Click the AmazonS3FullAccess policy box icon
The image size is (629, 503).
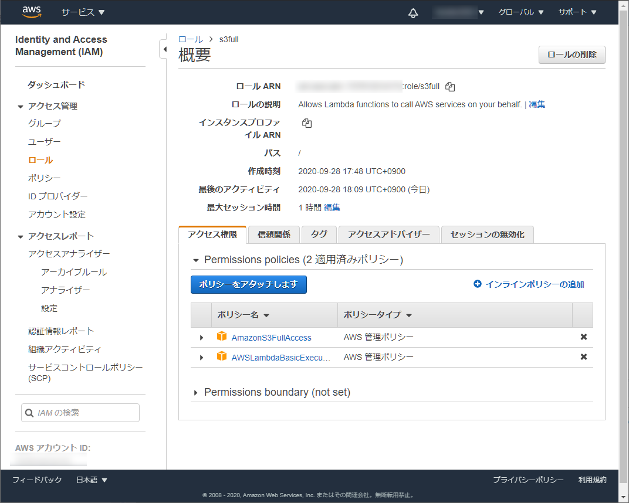(221, 337)
